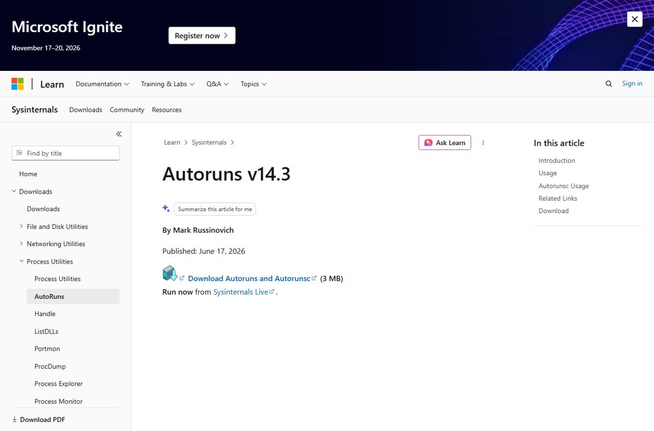Viewport: 654px width, 431px height.
Task: Select AutoRuns in sidebar
Action: tap(73, 296)
